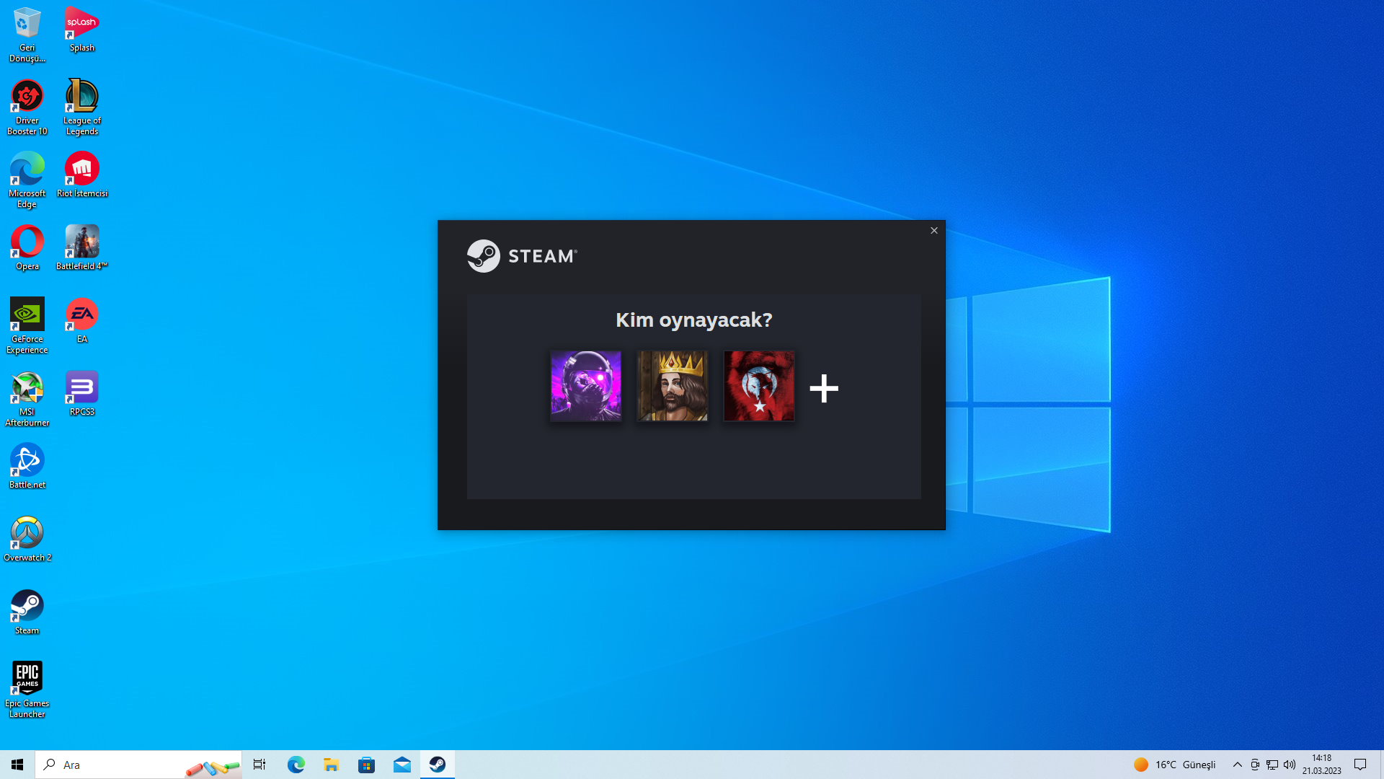Open the notification center icon
The image size is (1384, 779).
[x=1360, y=765]
